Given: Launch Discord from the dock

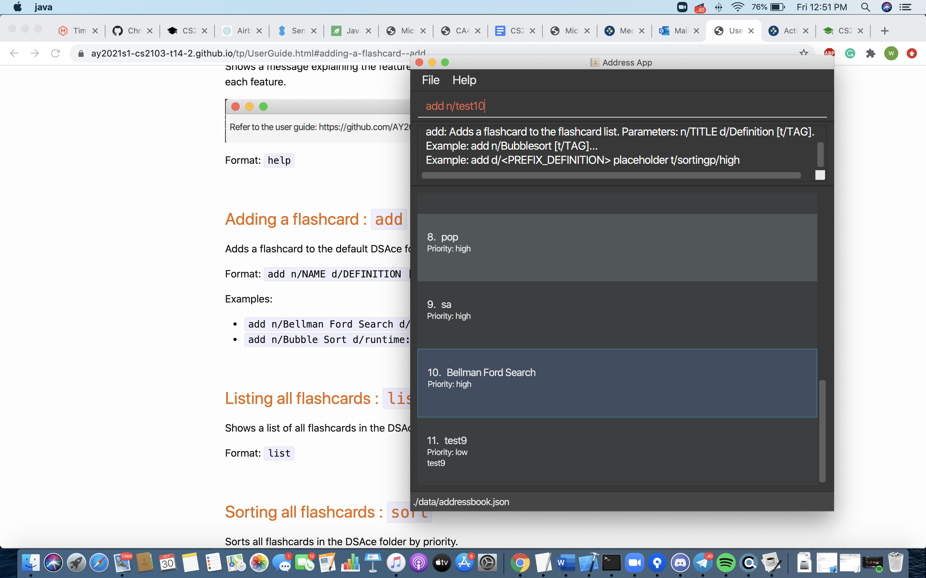Looking at the screenshot, I should click(680, 562).
